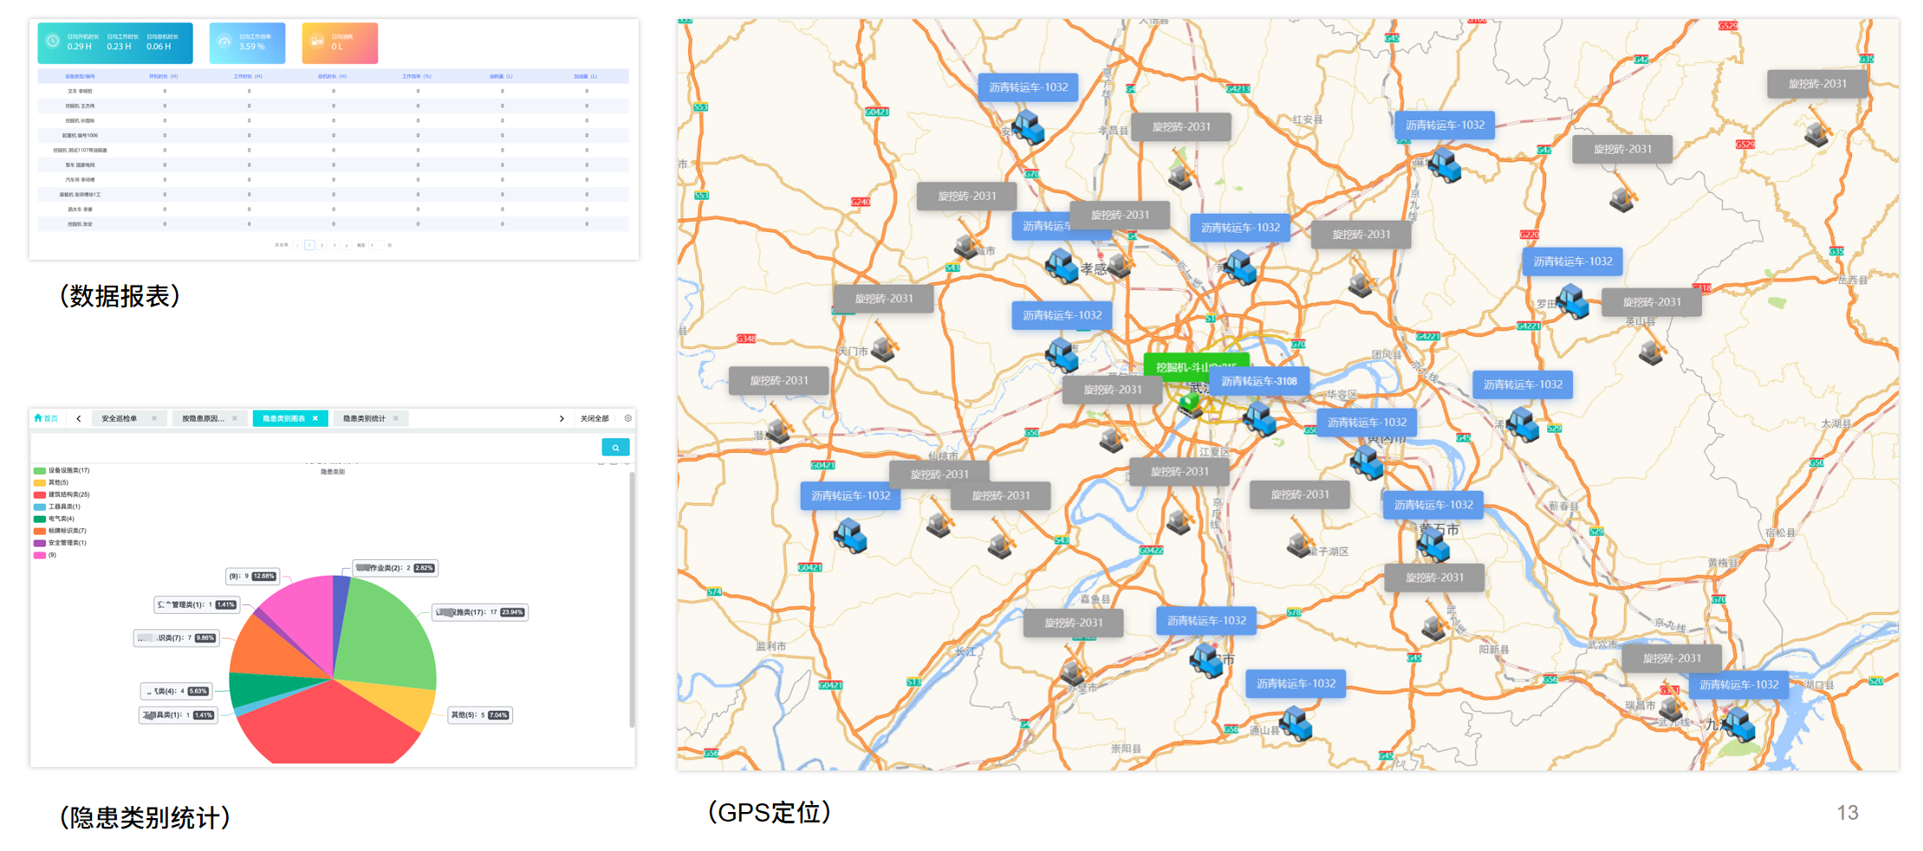Switch to the 安全巡检单 tab
Image resolution: width=1923 pixels, height=851 pixels.
119,418
